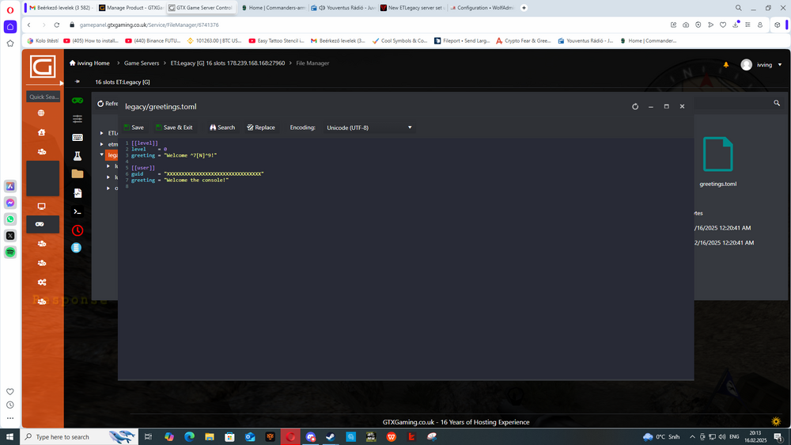791x445 pixels.
Task: Open the folder file manager icon
Action: point(78,174)
